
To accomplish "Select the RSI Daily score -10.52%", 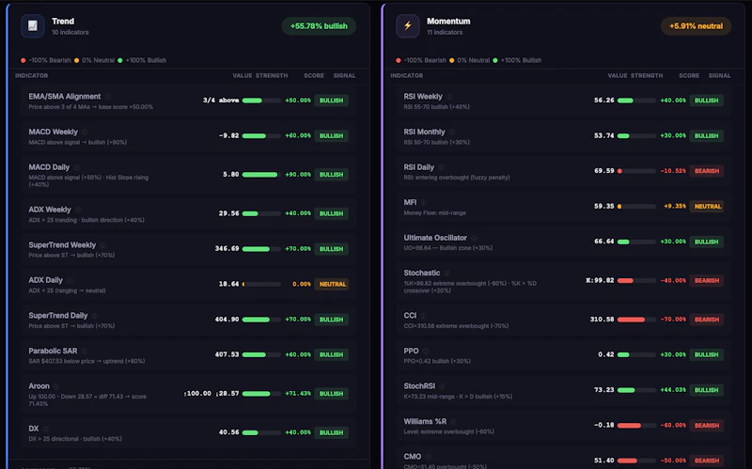I will (673, 171).
